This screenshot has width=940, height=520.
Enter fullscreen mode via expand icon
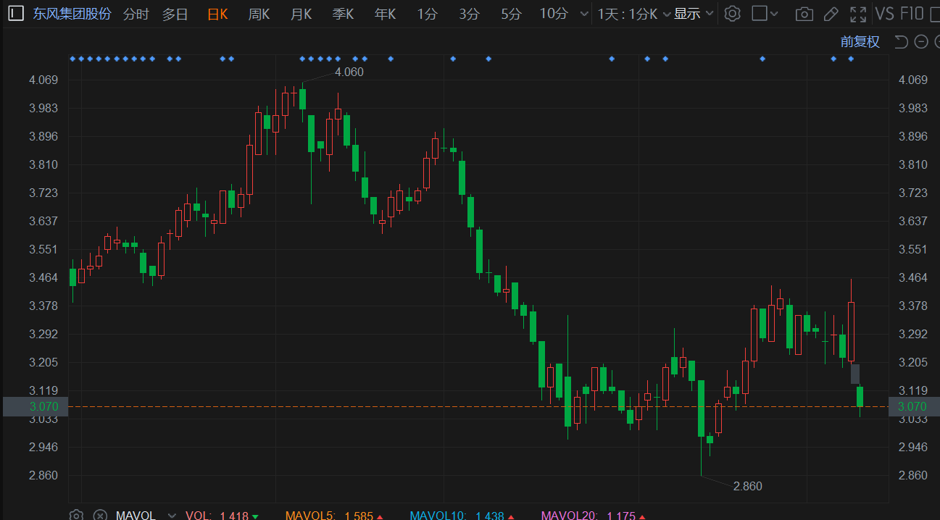pyautogui.click(x=858, y=13)
